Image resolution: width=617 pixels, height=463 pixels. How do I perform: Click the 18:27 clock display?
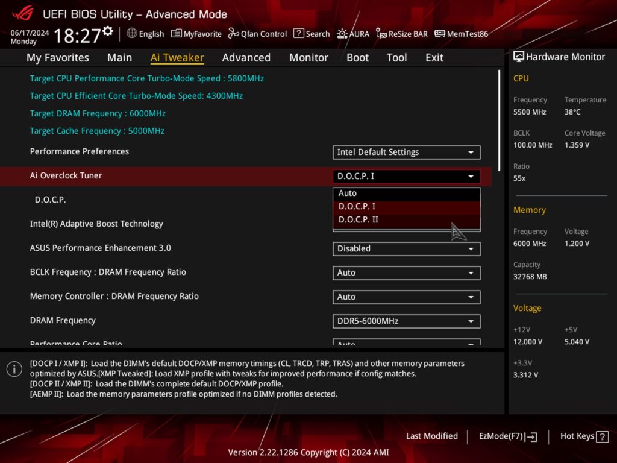tap(78, 36)
